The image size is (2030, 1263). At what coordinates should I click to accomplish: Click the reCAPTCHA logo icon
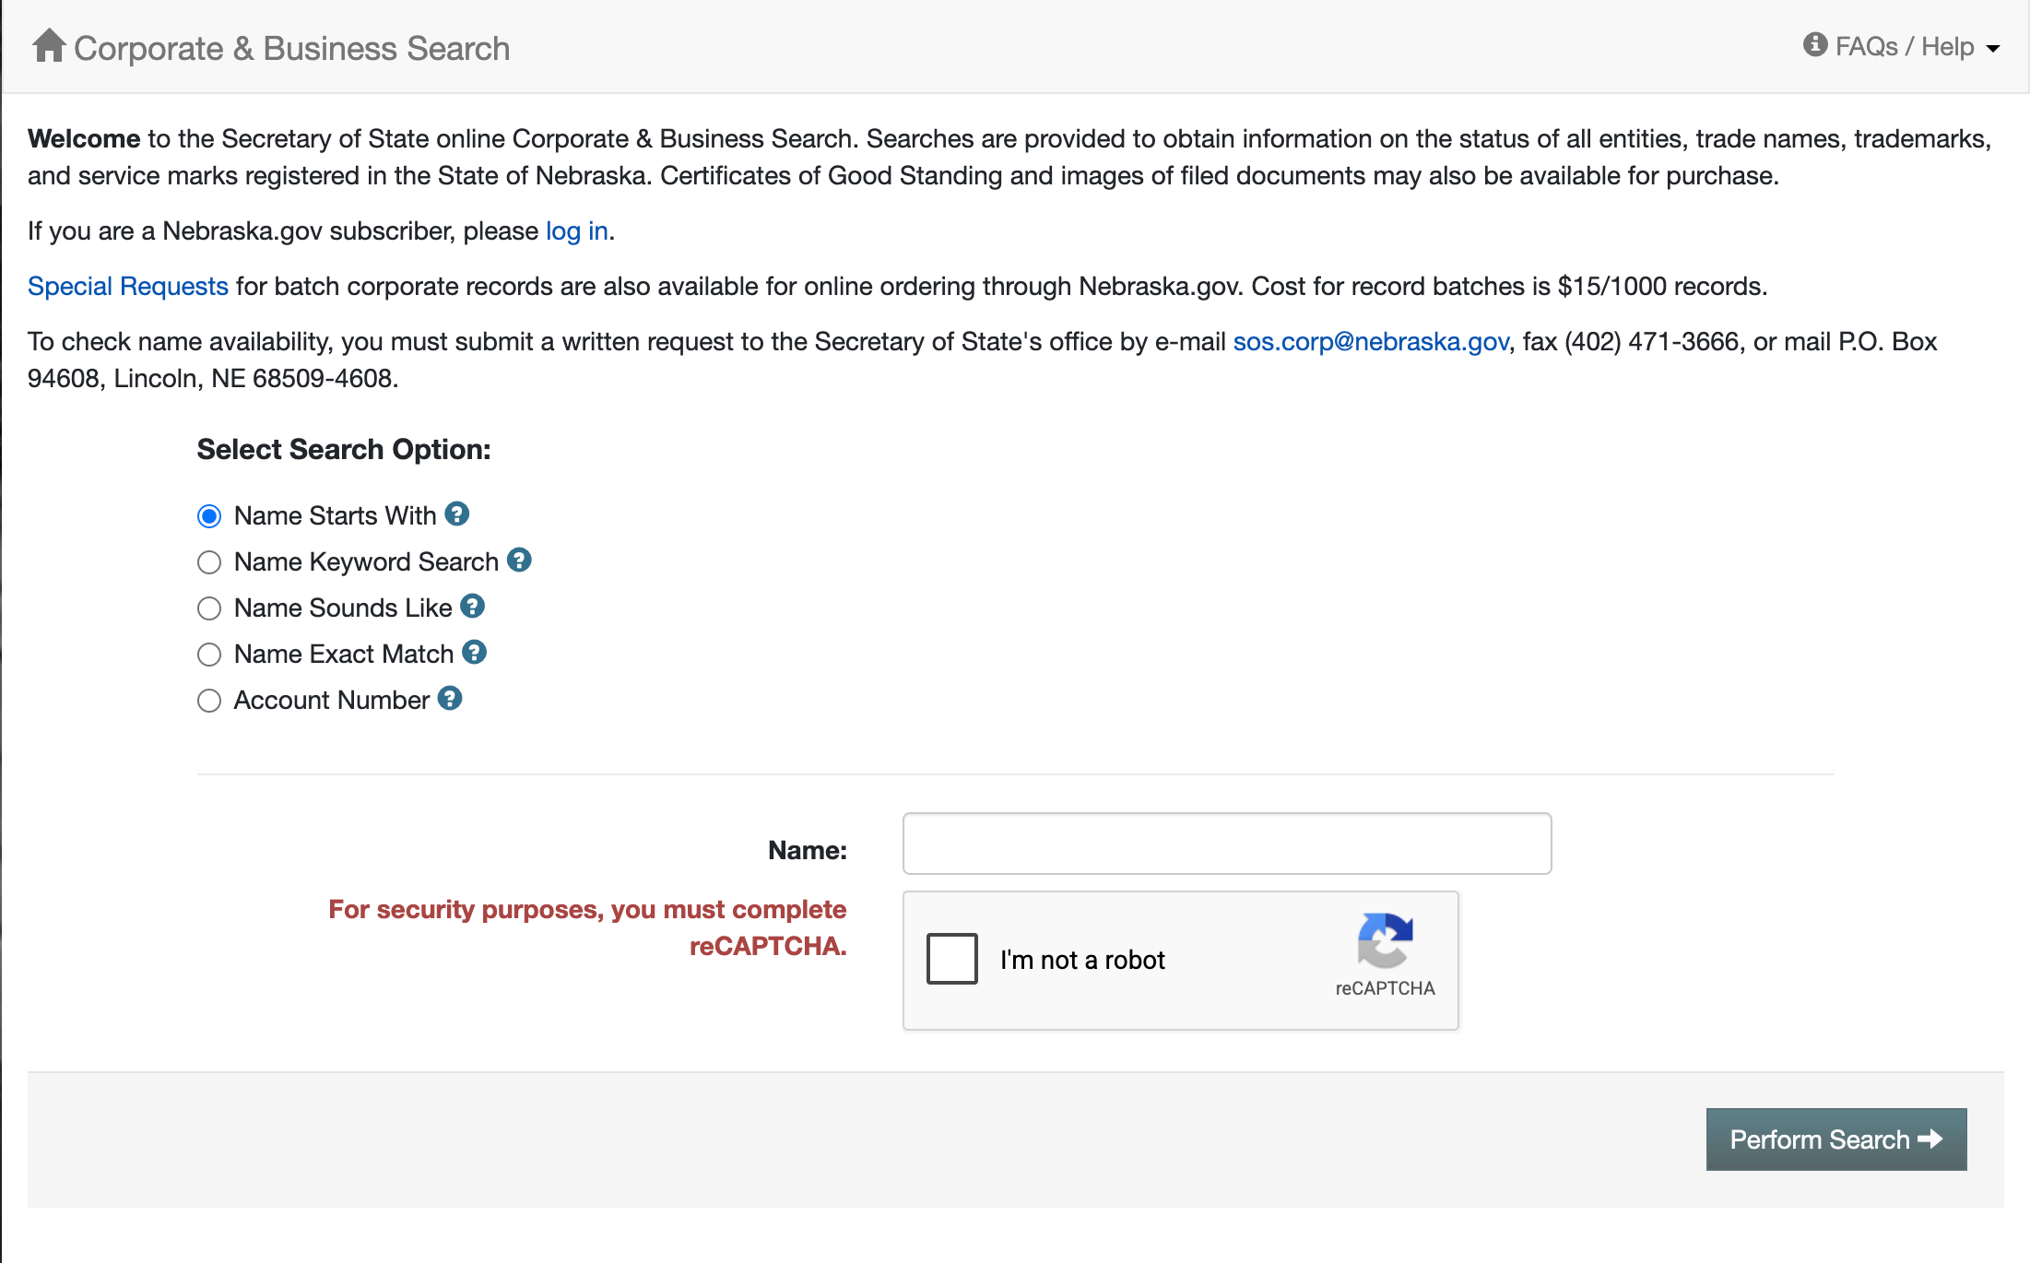[1385, 940]
